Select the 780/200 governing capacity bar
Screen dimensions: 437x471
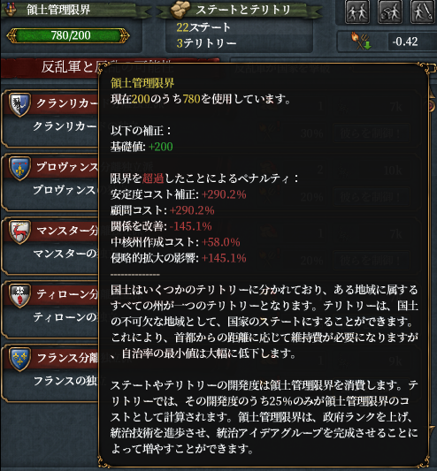pos(68,35)
